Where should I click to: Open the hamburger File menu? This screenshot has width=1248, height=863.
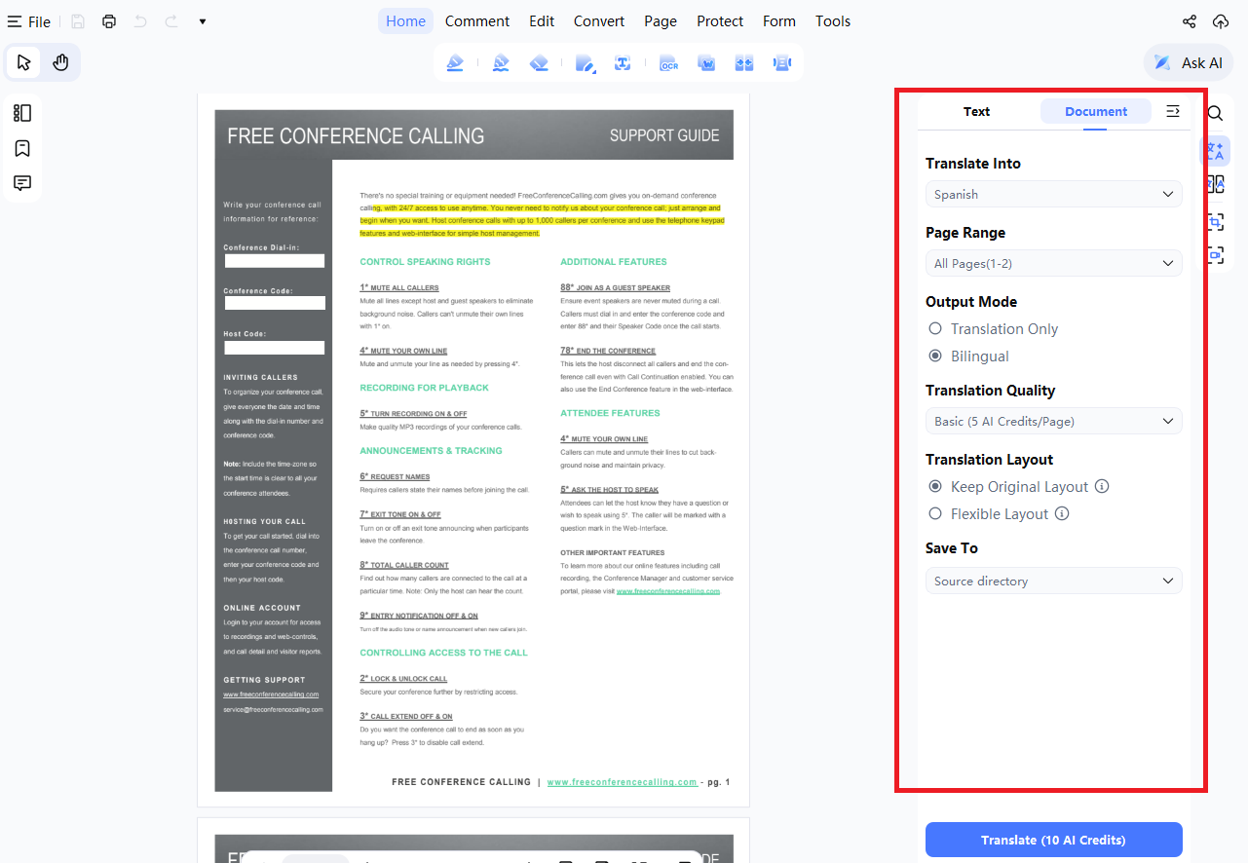[x=29, y=21]
